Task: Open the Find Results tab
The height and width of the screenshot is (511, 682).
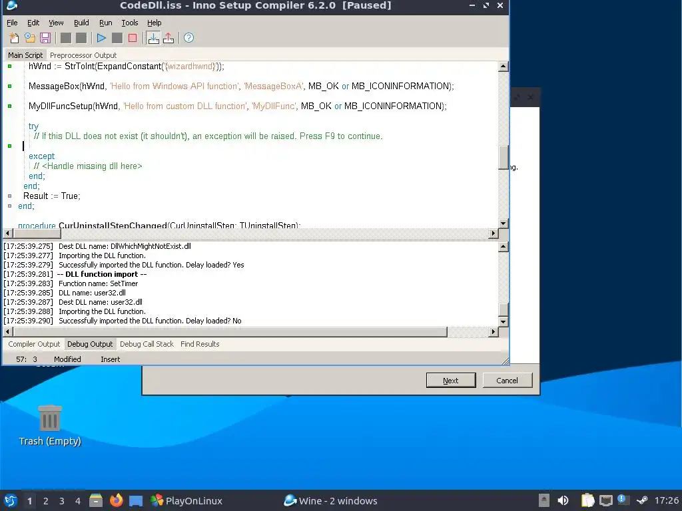Action: [200, 344]
